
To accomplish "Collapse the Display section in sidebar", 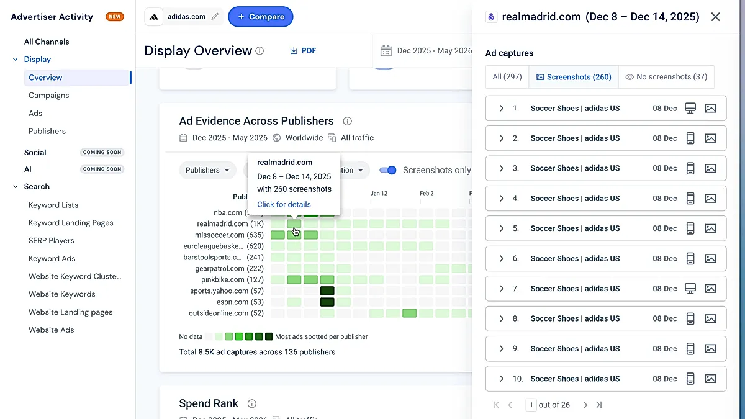I will [16, 60].
